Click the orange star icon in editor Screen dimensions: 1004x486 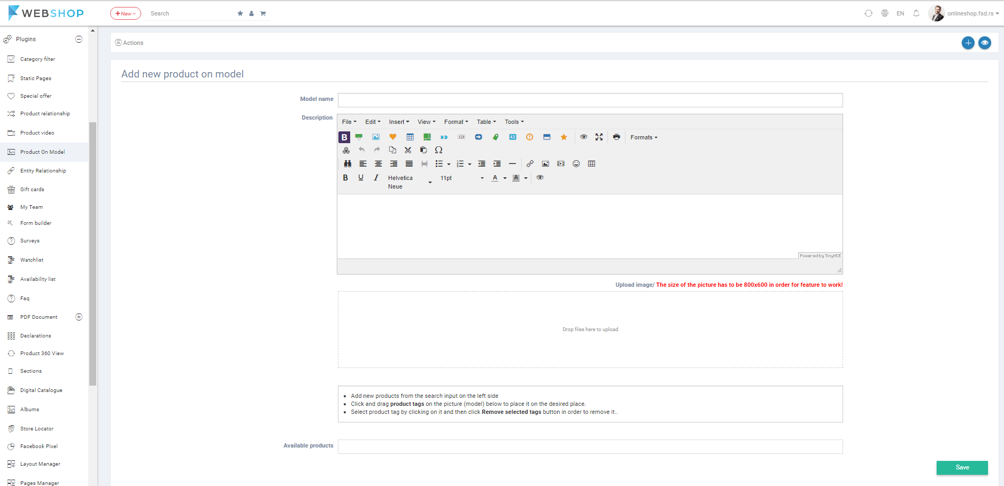pyautogui.click(x=563, y=137)
